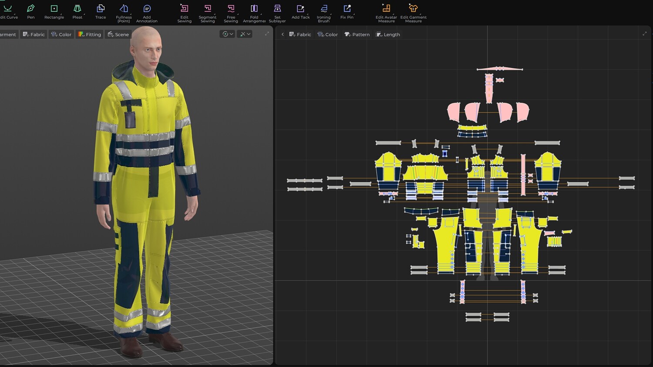
Task: Select the pink collar piece atop the 2D layout
Action: point(500,69)
